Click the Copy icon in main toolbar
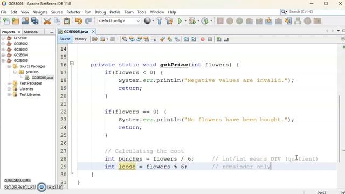The width and height of the screenshot is (345, 194). click(57, 21)
